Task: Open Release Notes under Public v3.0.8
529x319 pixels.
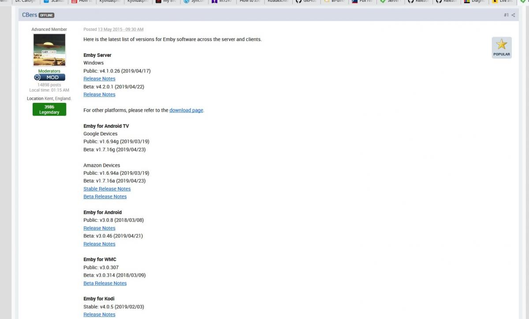Action: pos(99,228)
